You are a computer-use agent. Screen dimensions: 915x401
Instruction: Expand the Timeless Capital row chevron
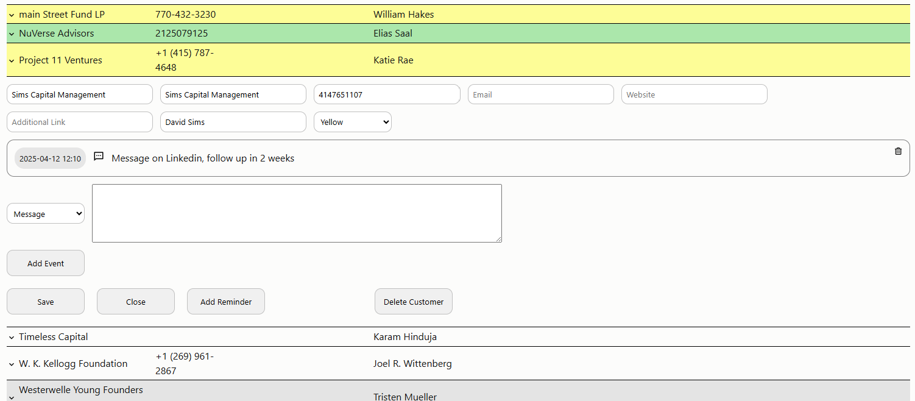12,337
